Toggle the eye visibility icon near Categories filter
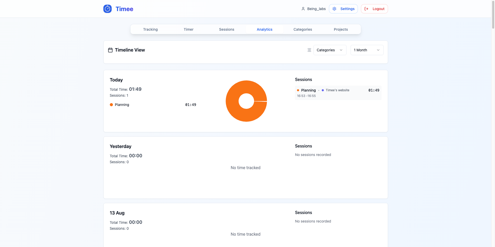Viewport: 495px width, 247px height. [x=309, y=50]
